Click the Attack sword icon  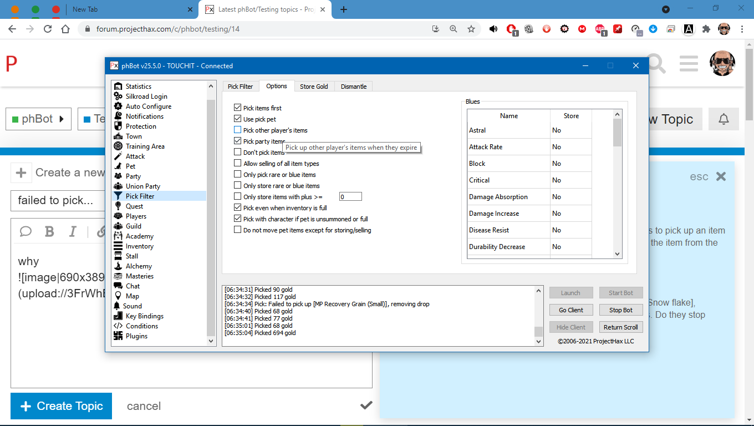pos(118,156)
